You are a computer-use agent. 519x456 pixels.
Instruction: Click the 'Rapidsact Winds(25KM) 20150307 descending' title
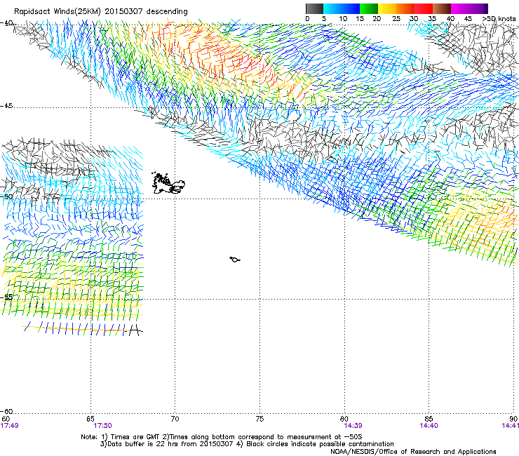pyautogui.click(x=100, y=11)
